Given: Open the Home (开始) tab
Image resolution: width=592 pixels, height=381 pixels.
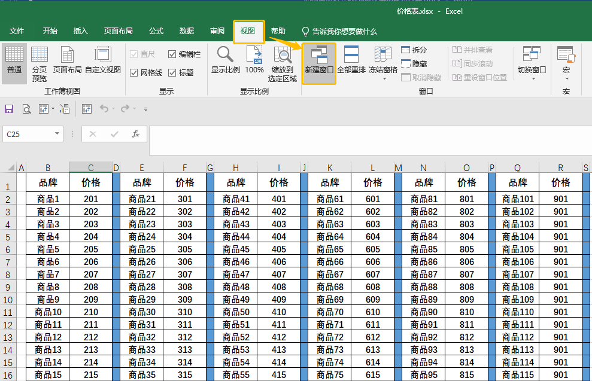Looking at the screenshot, I should click(50, 31).
